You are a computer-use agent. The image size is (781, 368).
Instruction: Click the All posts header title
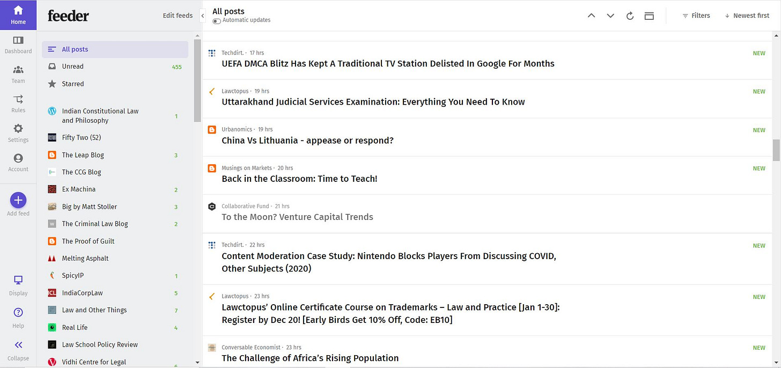coord(229,11)
